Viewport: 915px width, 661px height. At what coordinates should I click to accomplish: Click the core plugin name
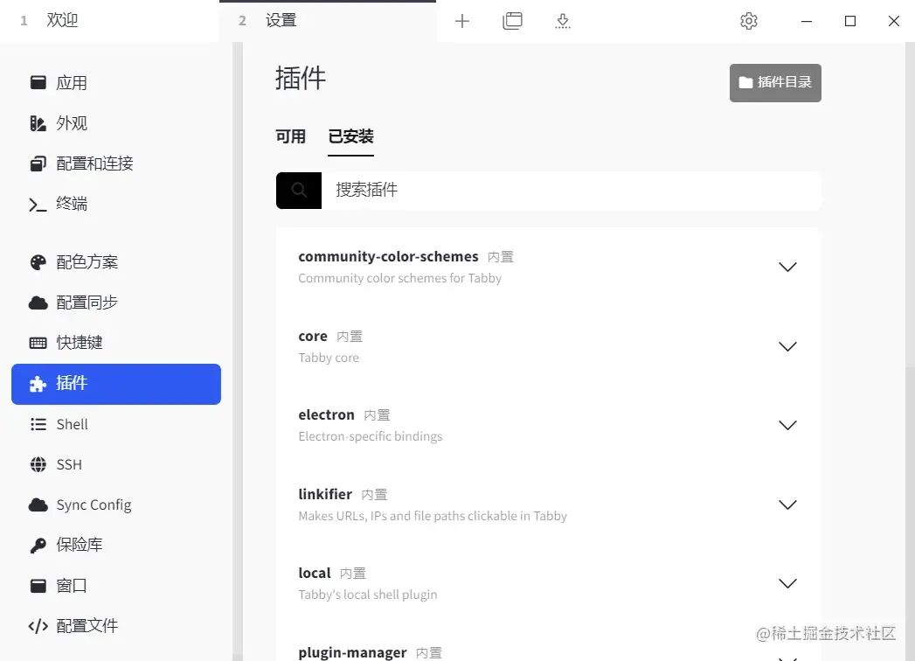click(313, 337)
